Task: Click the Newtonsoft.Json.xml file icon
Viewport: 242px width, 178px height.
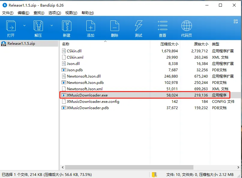Action: pyautogui.click(x=64, y=89)
